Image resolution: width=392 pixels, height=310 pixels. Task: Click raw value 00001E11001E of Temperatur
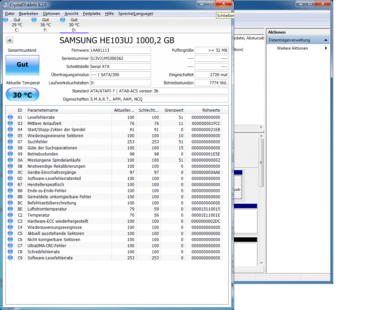[206, 215]
